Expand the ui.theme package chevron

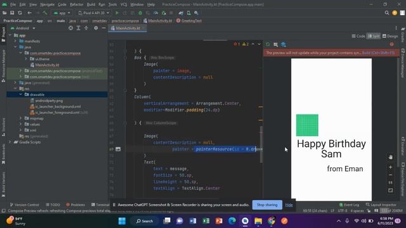26,59
